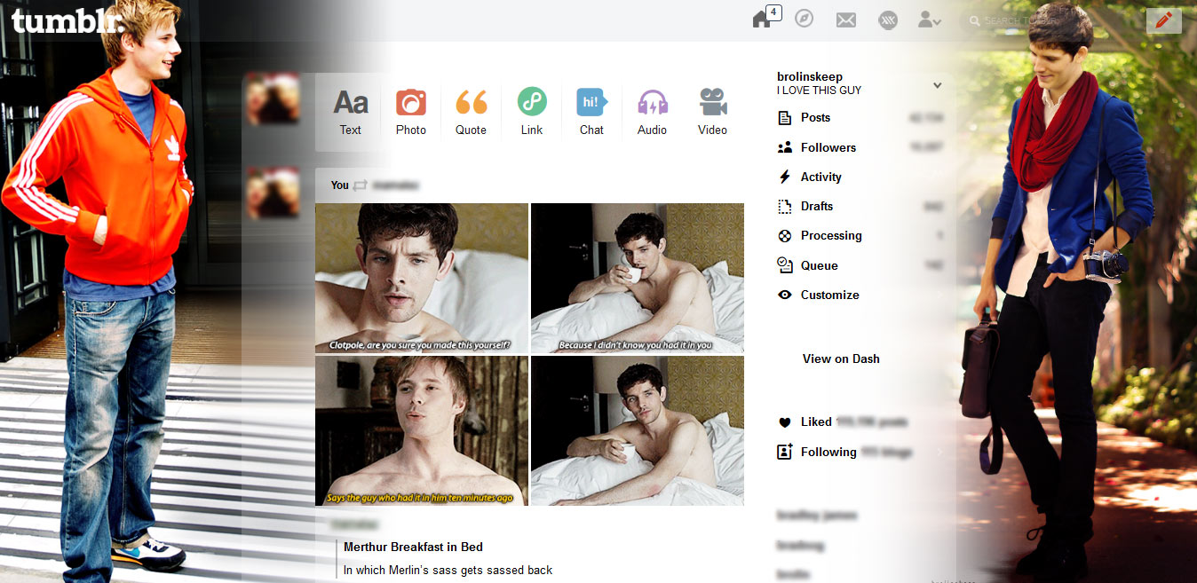
Task: Click the Activity lightning bolt icon
Action: pyautogui.click(x=784, y=177)
